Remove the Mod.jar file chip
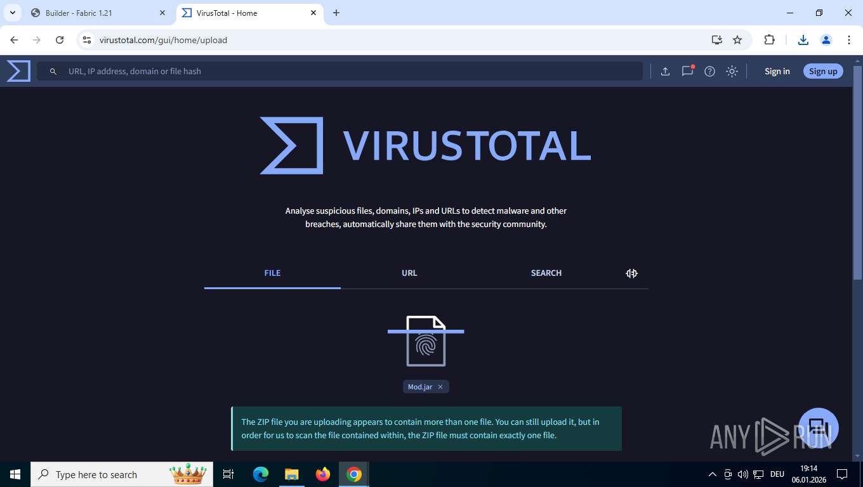Image resolution: width=863 pixels, height=487 pixels. (440, 387)
